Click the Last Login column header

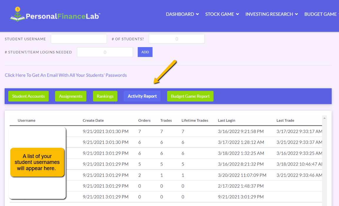[227, 120]
